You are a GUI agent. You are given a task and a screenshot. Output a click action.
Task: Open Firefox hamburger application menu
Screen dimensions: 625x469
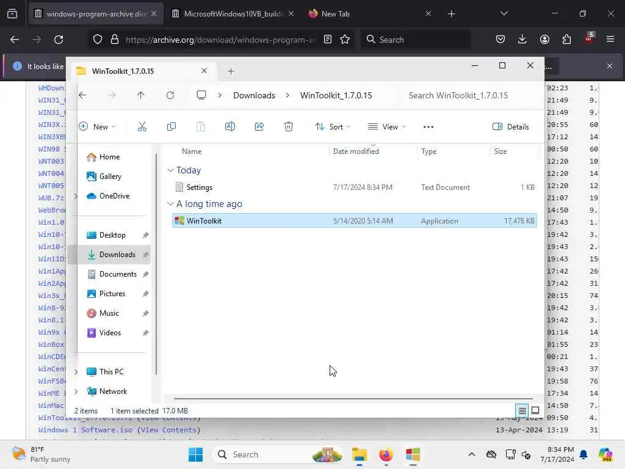click(x=610, y=39)
